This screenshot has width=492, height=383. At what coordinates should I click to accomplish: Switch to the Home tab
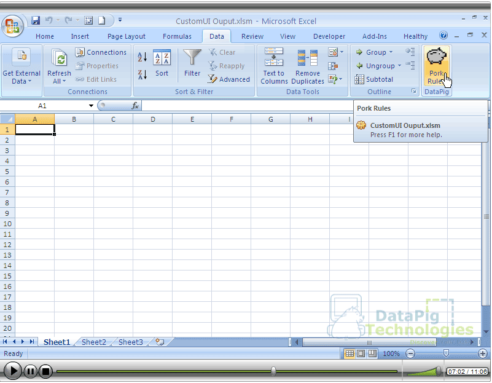pos(45,36)
